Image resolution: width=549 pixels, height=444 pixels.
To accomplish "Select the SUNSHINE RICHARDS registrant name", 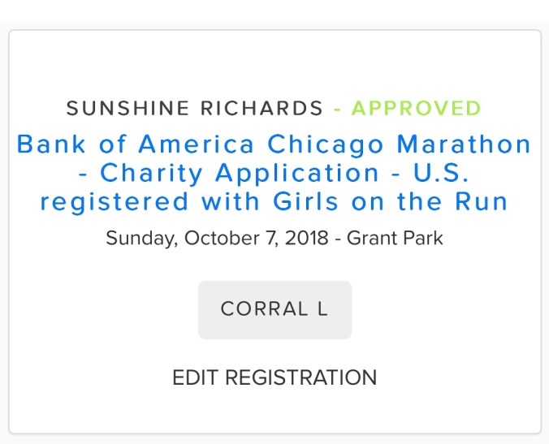I will point(195,108).
